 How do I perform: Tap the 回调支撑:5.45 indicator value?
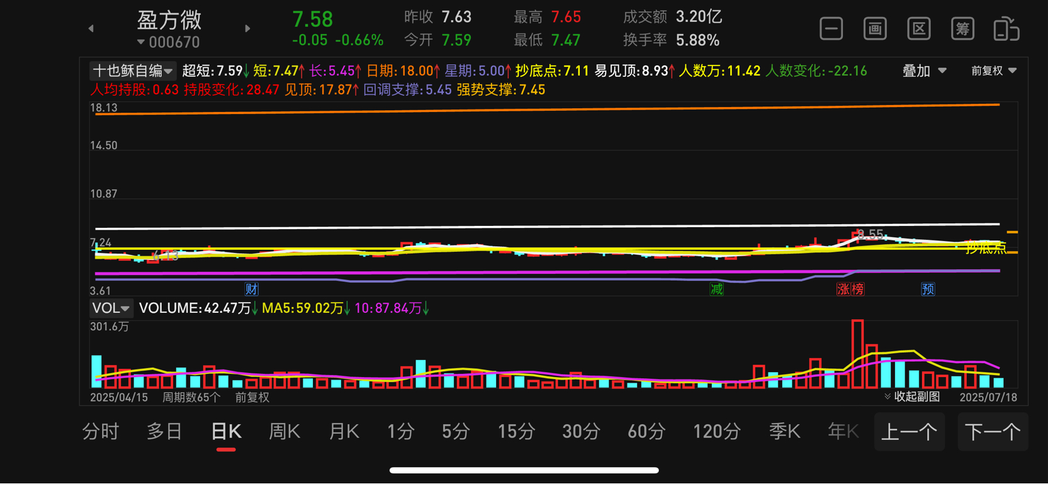pos(408,90)
